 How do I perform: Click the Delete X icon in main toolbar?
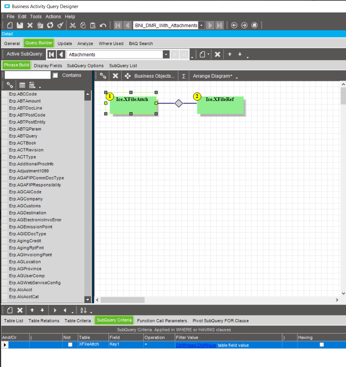(x=30, y=25)
